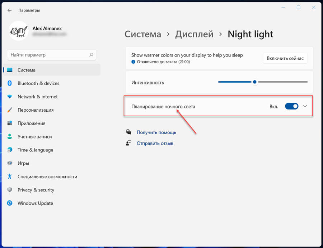Click the Параметры window title

pyautogui.click(x=29, y=10)
